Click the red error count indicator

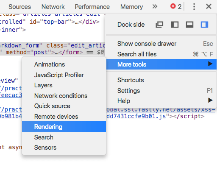coord(176,6)
